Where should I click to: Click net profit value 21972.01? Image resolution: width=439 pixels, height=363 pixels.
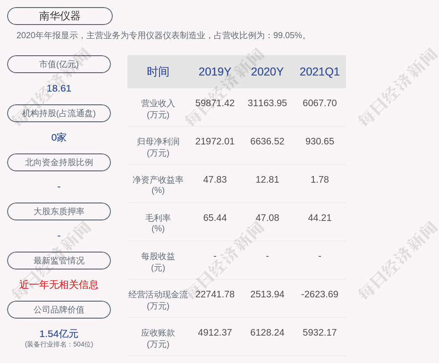tap(215, 141)
